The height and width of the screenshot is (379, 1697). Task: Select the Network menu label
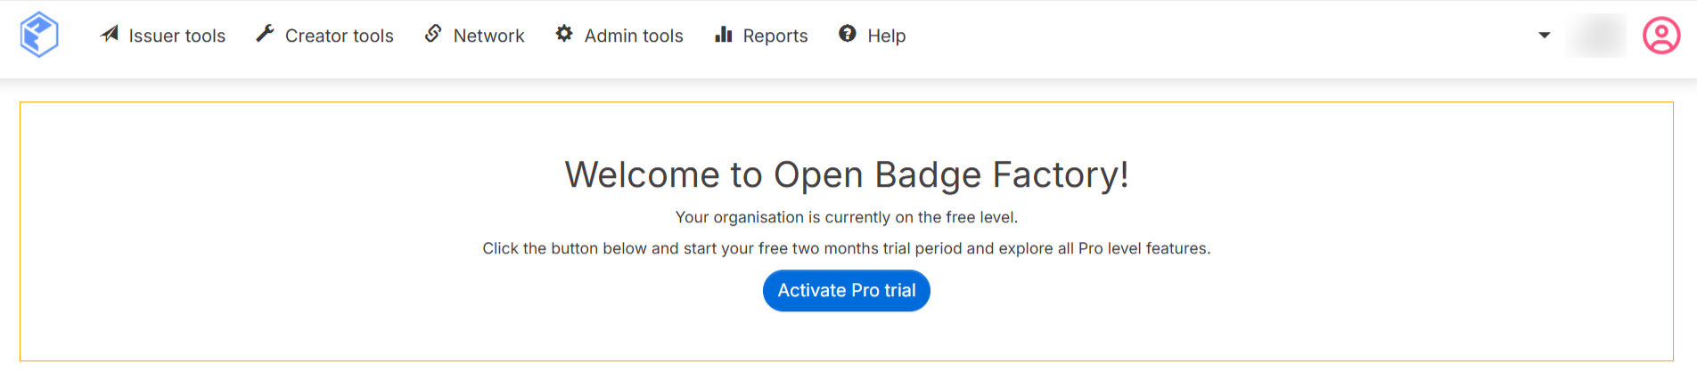488,36
